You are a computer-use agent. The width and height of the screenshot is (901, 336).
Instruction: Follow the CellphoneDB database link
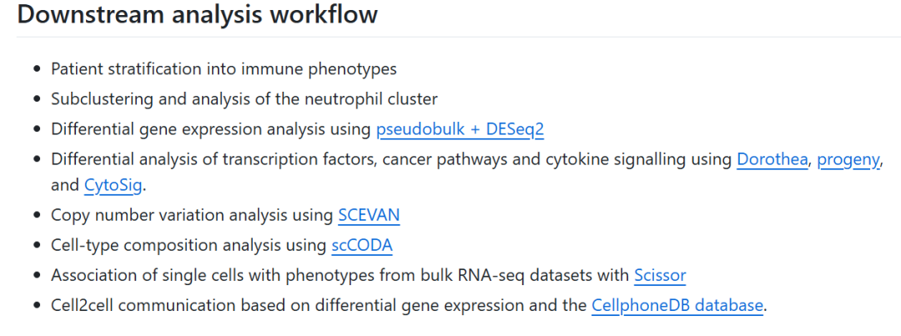click(677, 305)
